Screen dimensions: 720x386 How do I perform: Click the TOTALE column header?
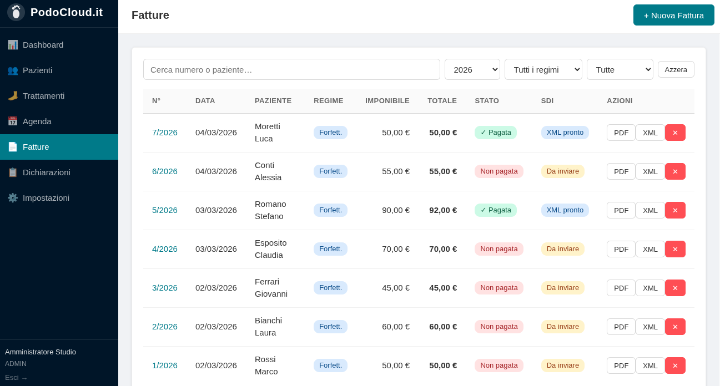(x=442, y=101)
